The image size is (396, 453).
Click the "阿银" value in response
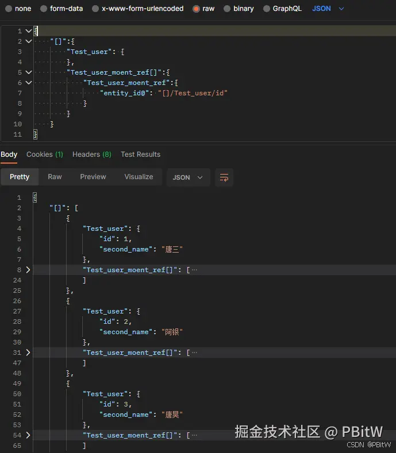[x=172, y=332]
